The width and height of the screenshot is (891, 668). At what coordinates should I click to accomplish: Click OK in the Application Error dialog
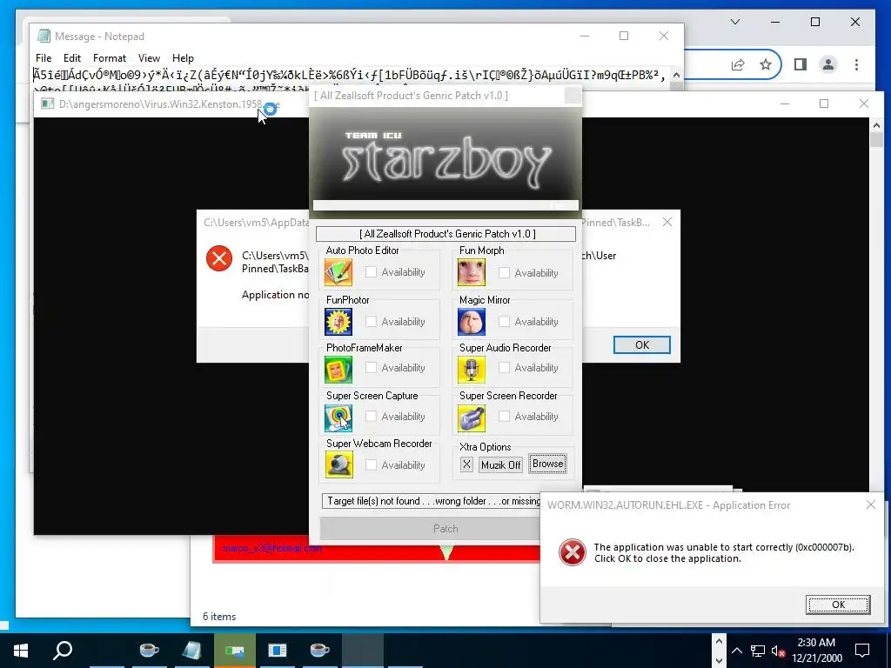tap(838, 605)
